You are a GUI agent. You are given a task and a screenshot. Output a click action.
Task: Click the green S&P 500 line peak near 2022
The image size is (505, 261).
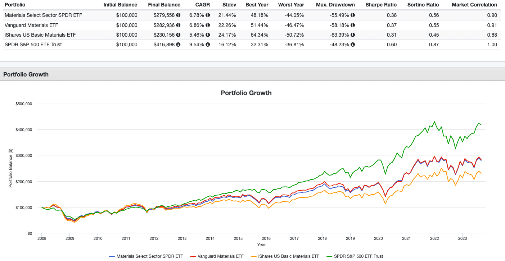tap(434, 122)
